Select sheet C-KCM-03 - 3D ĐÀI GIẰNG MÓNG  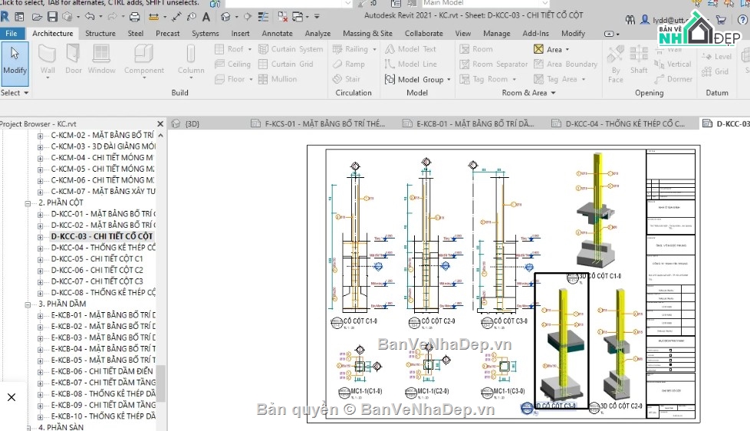coord(104,146)
